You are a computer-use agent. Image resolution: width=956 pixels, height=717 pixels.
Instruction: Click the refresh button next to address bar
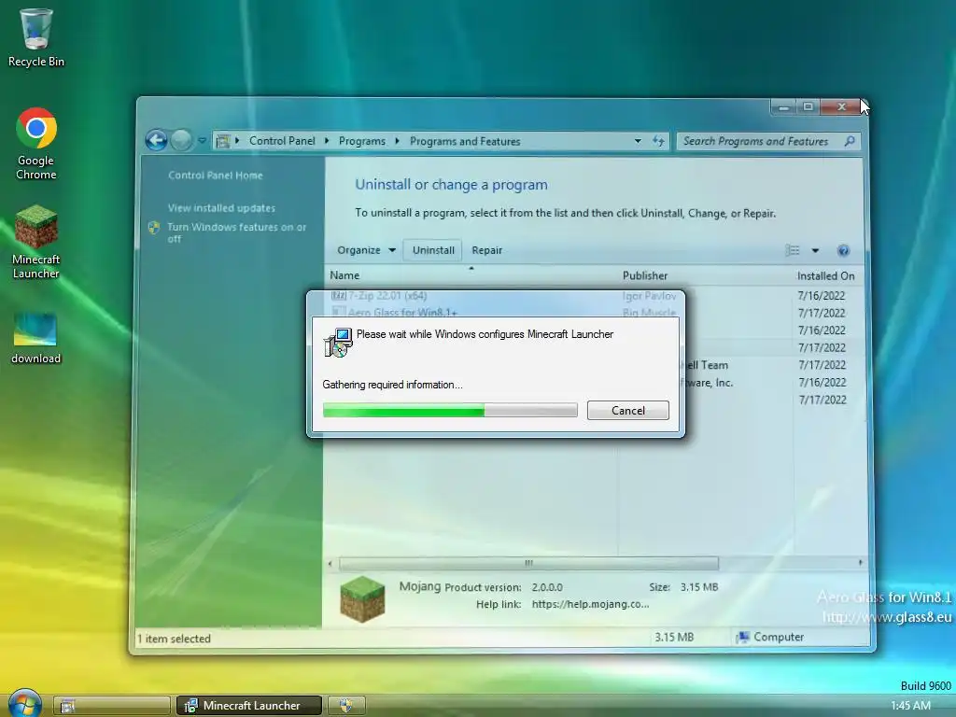pos(658,141)
